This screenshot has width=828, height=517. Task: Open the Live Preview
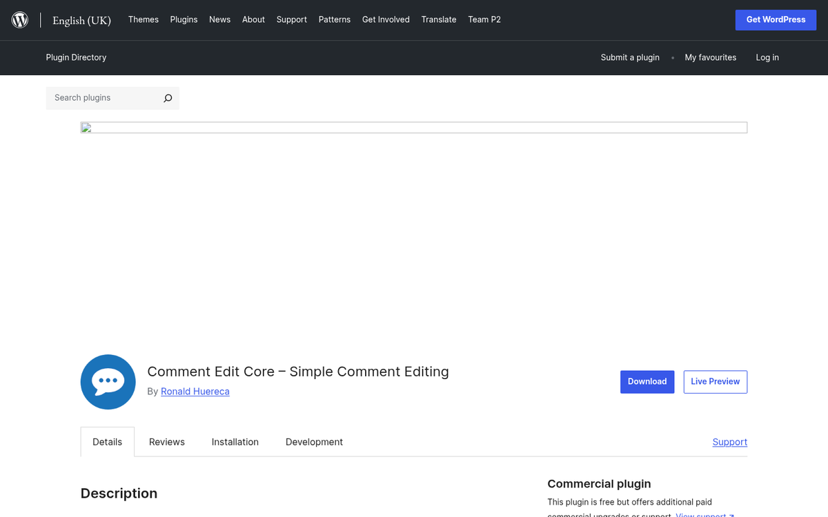pos(715,381)
